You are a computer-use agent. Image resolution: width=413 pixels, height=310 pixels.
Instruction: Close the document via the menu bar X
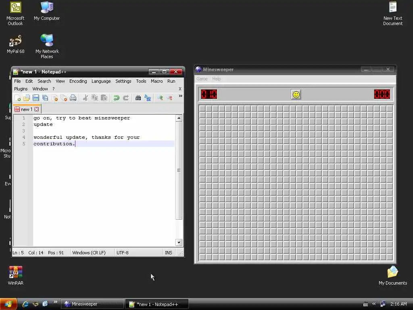click(180, 89)
